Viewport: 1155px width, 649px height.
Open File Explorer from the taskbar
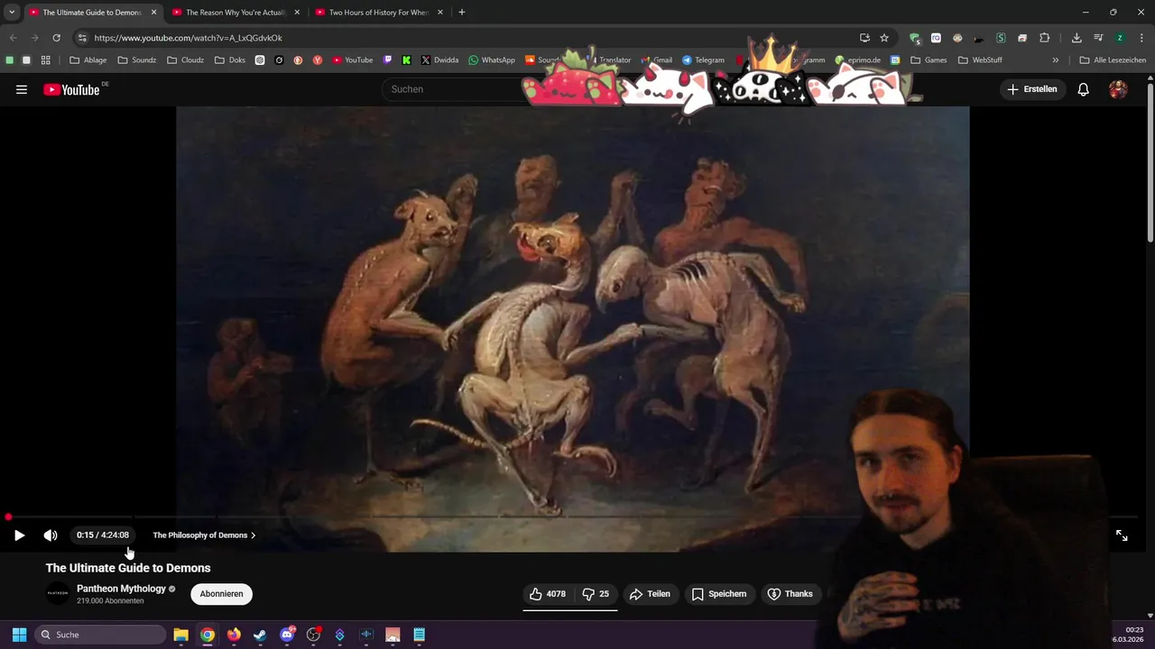click(x=180, y=635)
